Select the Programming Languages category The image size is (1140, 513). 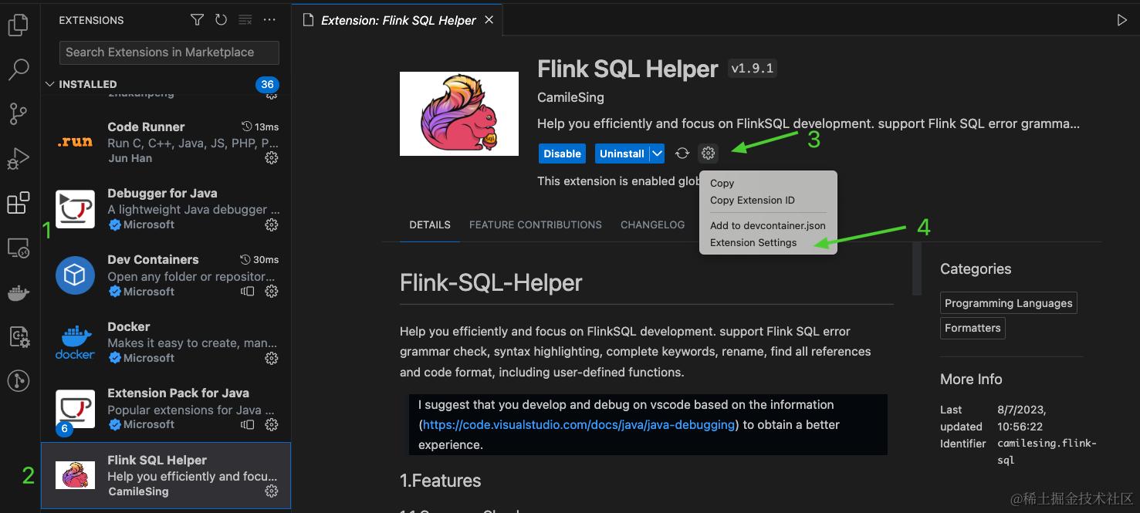tap(1008, 303)
